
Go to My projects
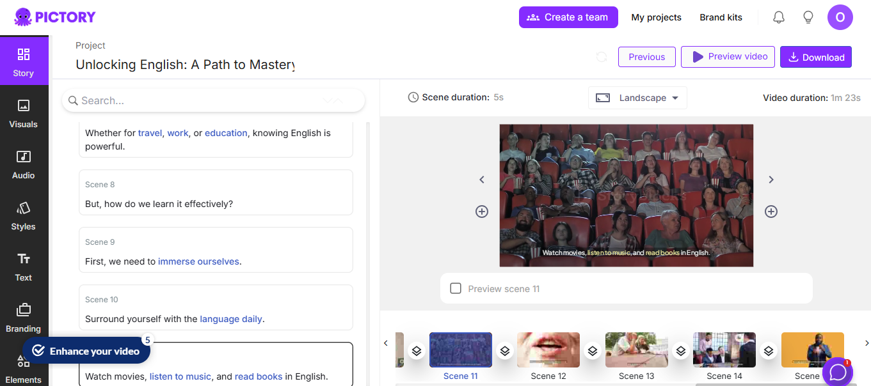click(656, 17)
